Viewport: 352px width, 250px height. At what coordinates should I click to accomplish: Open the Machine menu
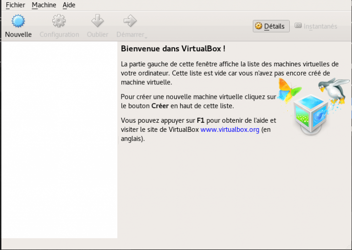44,5
